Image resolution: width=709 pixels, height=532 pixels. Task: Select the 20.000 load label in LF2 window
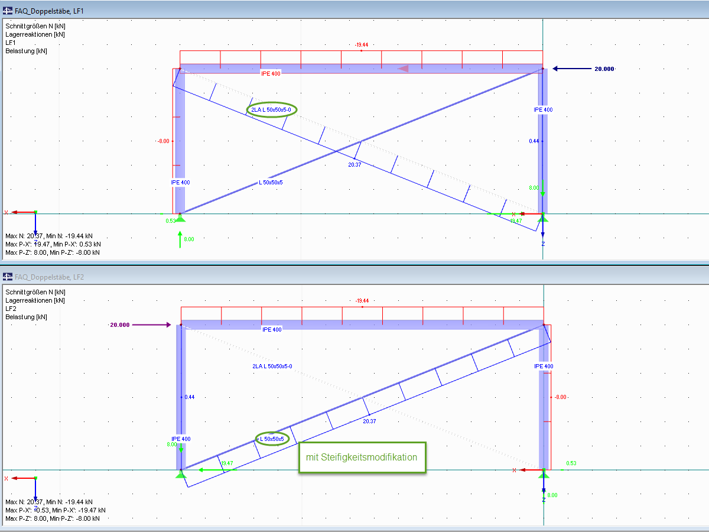coord(121,325)
